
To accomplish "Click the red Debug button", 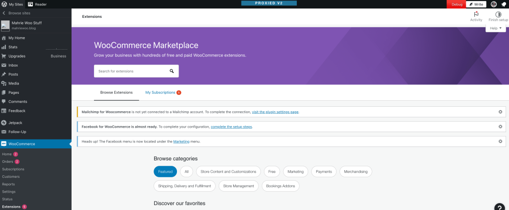I will coord(457,4).
